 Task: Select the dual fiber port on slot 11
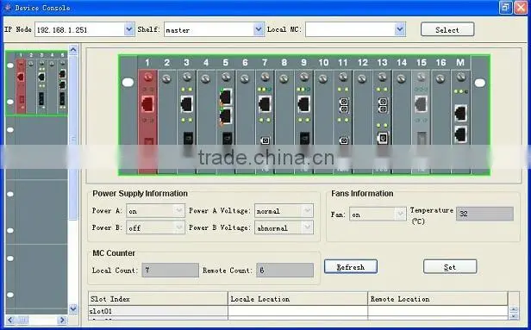pos(343,105)
